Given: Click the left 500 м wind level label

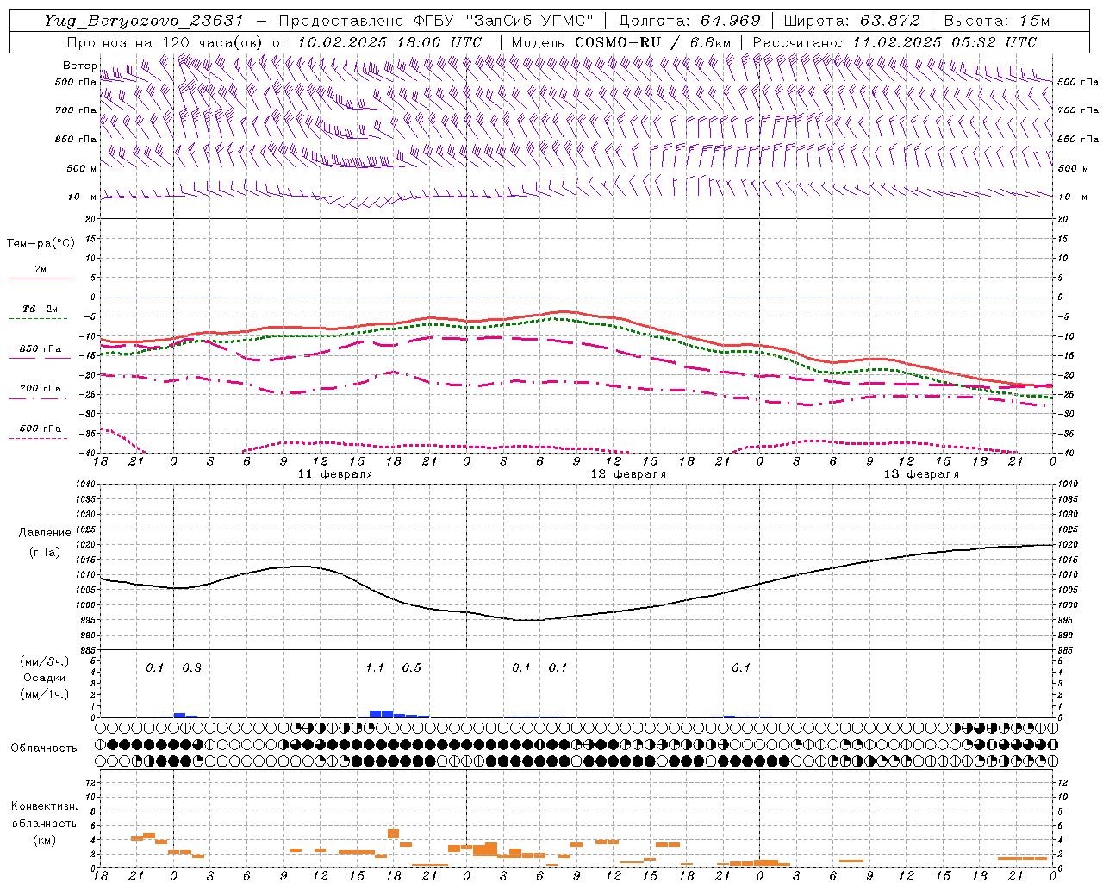Looking at the screenshot, I should point(82,168).
